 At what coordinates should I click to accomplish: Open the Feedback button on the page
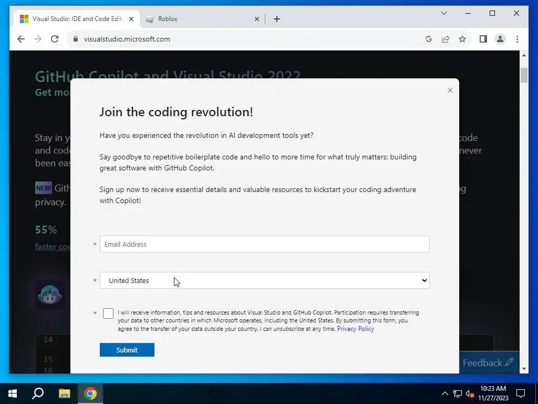pos(489,363)
